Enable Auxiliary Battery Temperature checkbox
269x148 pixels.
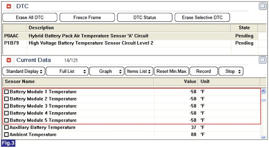[x=7, y=127]
